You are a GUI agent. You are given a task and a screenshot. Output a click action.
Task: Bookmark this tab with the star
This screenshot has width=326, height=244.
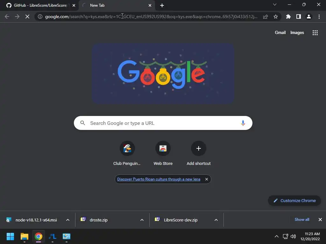(276, 17)
